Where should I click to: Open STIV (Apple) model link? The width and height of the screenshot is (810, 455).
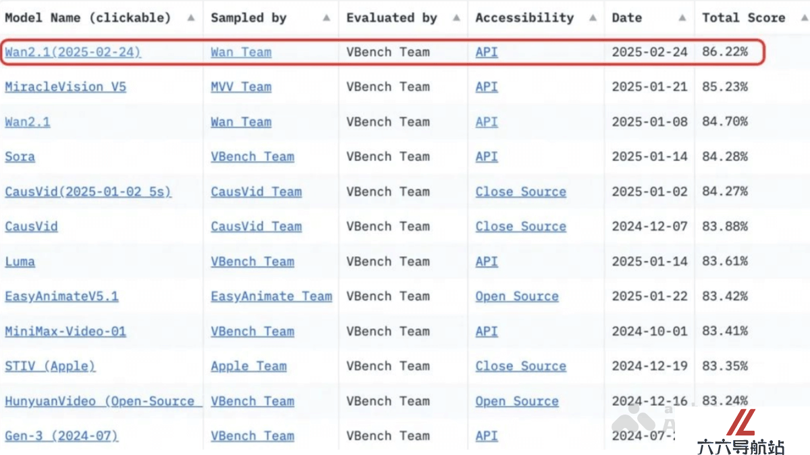[50, 367]
